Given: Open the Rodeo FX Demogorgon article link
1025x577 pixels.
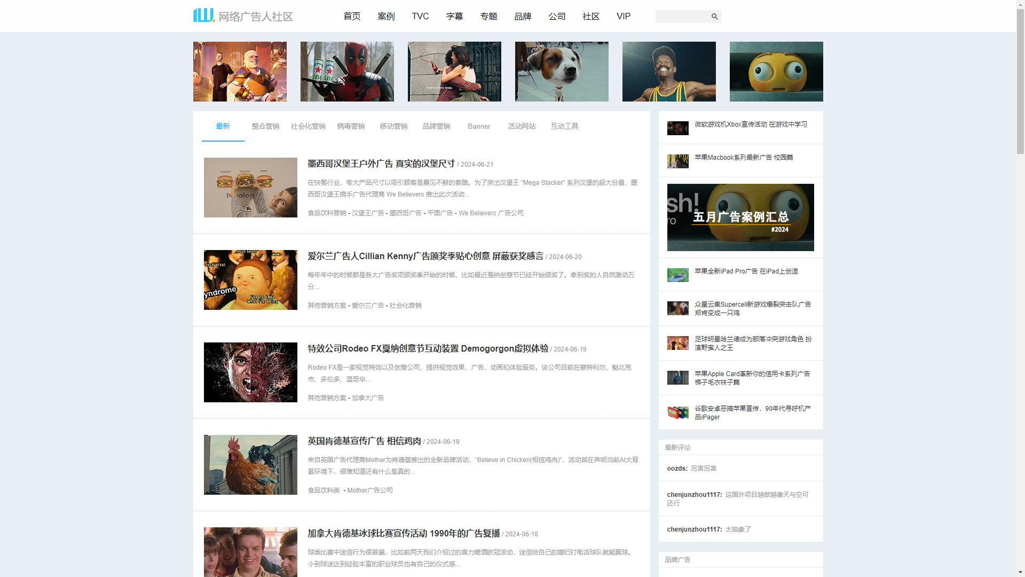Looking at the screenshot, I should (428, 348).
